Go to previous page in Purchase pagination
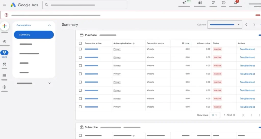 point(251,115)
